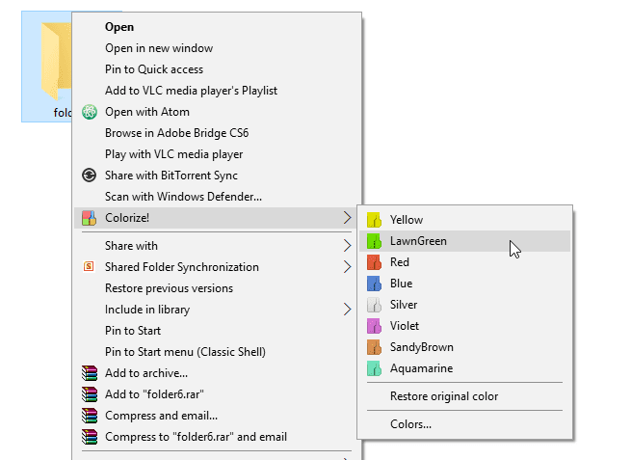Click the Shared Folder Synchronization icon
The width and height of the screenshot is (631, 460).
(89, 266)
